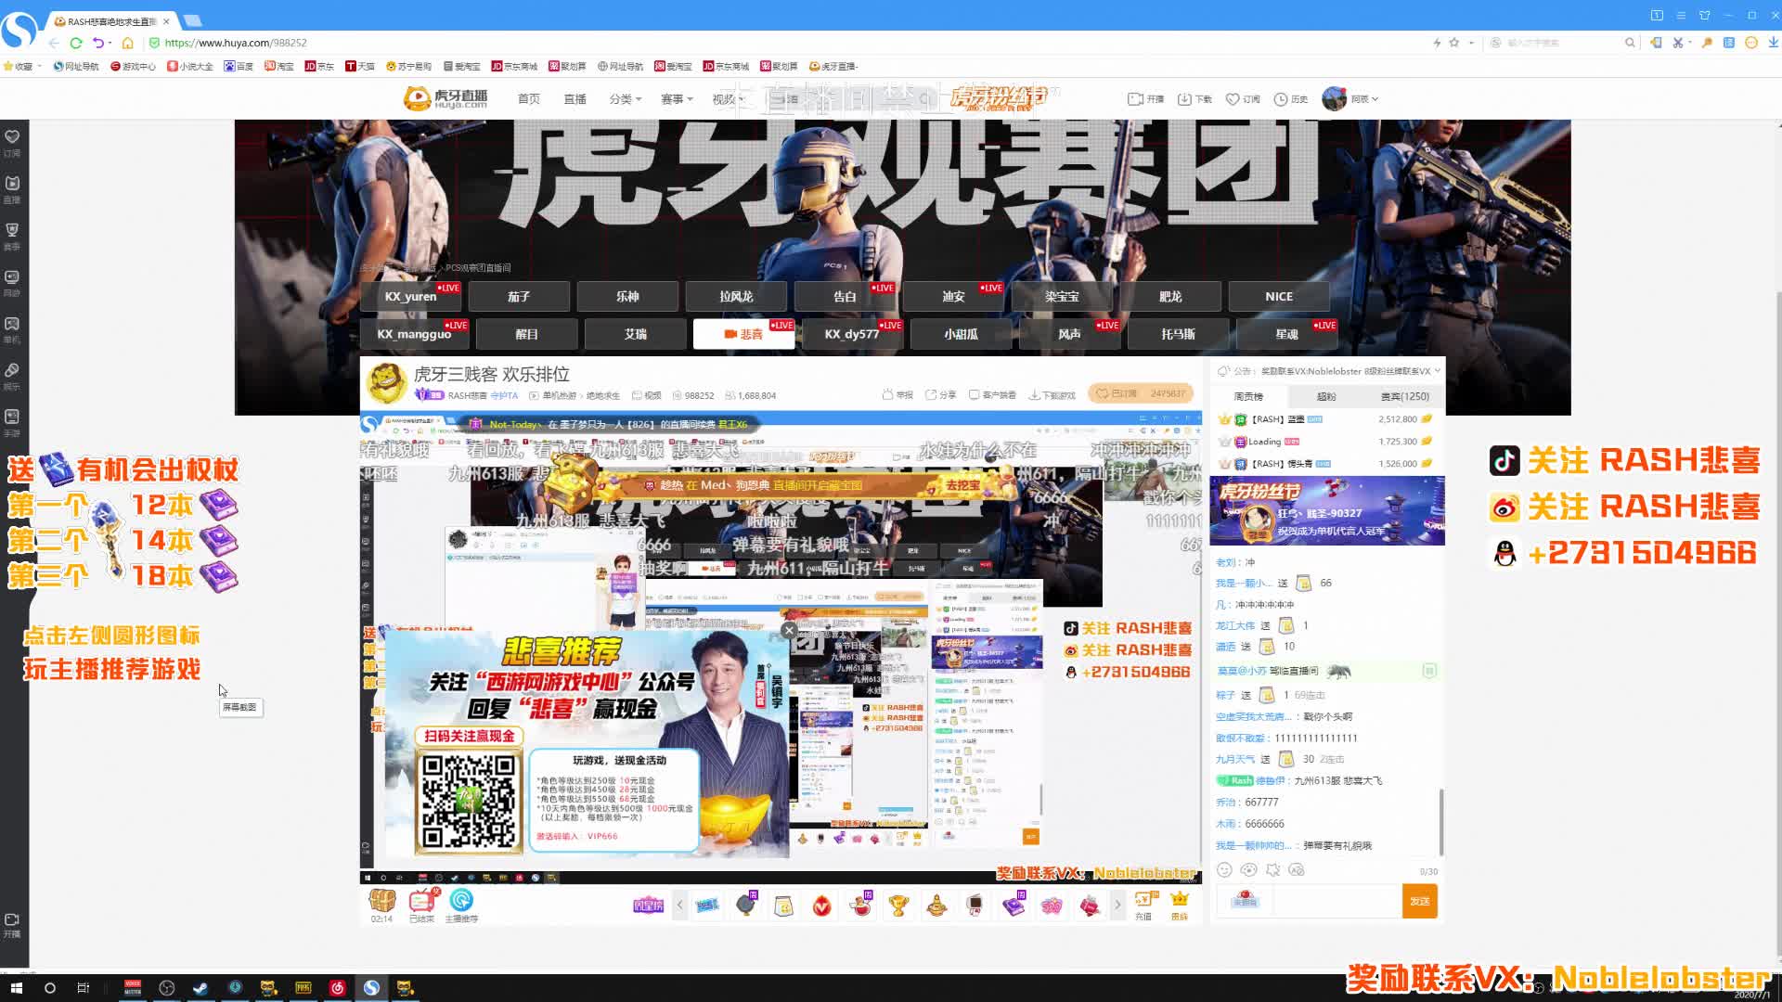Click the treasure chest countdown icon

(382, 901)
